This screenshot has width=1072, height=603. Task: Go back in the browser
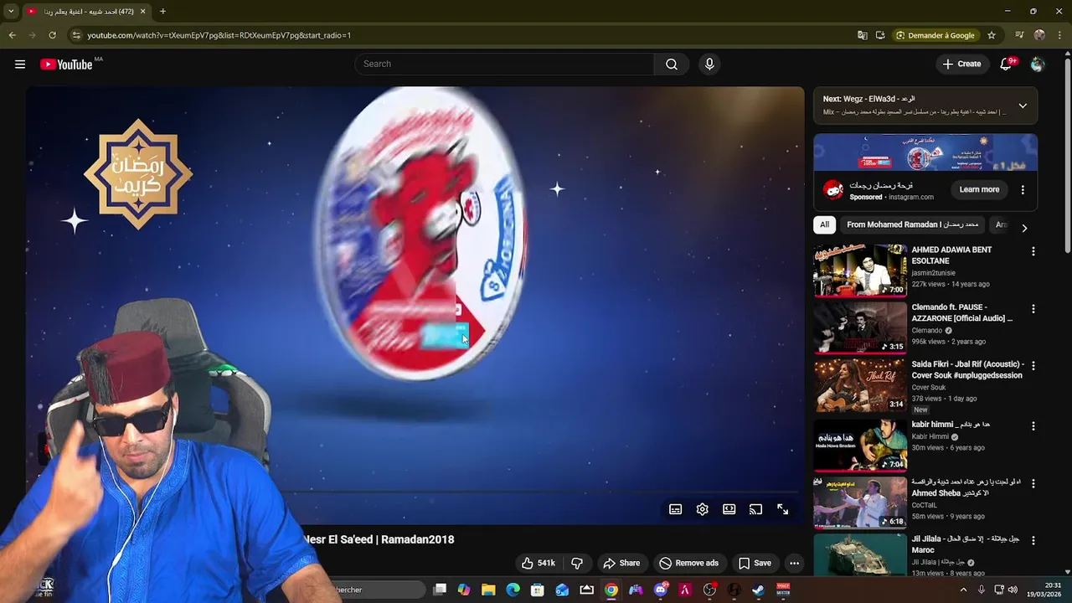tap(12, 35)
